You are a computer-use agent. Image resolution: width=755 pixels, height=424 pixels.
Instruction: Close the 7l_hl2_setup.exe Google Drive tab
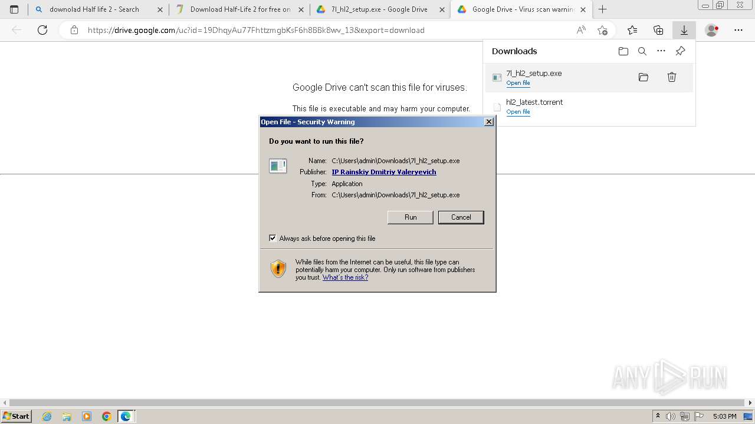pyautogui.click(x=441, y=9)
